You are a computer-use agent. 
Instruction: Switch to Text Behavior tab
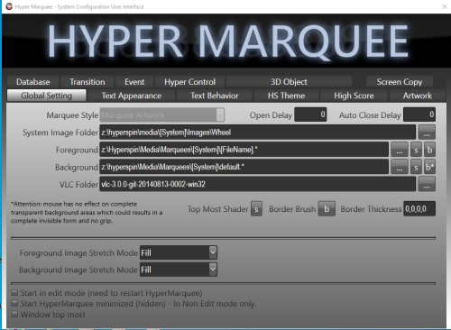click(x=215, y=96)
